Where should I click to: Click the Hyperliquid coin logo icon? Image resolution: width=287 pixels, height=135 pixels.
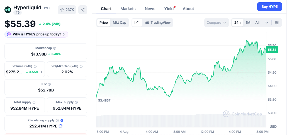(8, 10)
